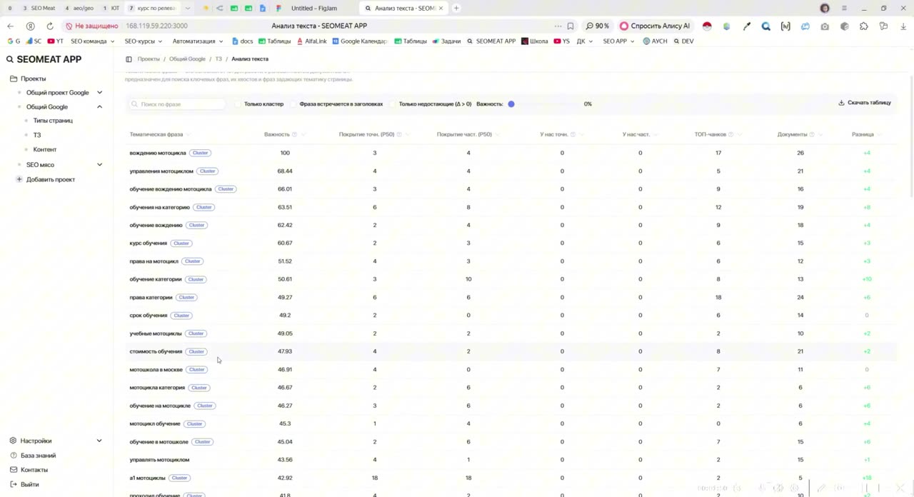Click the phrase 'управлять мотоциклом'
The height and width of the screenshot is (497, 914).
click(159, 460)
